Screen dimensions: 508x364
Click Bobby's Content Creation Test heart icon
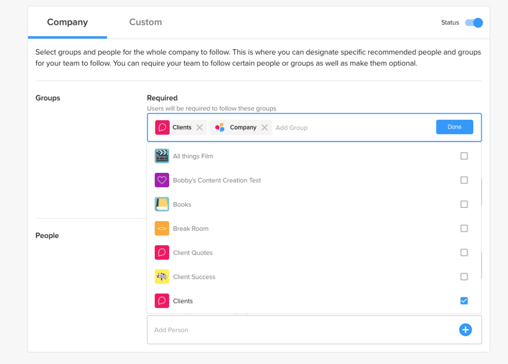pyautogui.click(x=162, y=180)
